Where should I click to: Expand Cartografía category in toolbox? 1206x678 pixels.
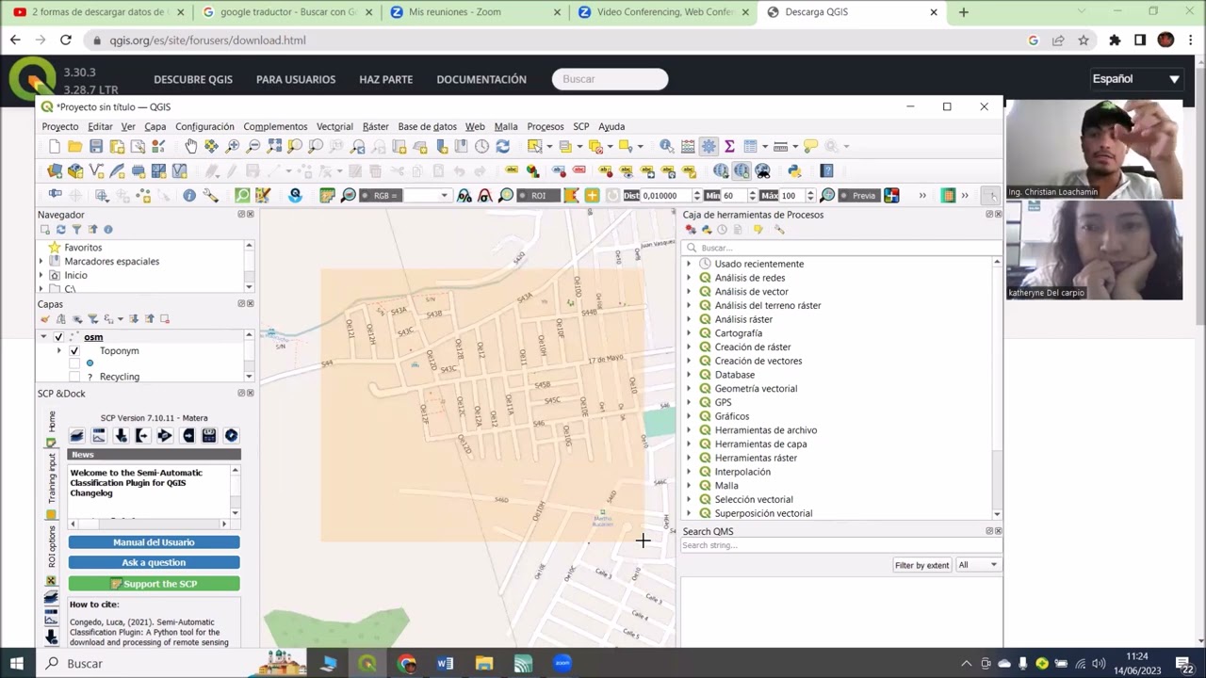pyautogui.click(x=688, y=333)
